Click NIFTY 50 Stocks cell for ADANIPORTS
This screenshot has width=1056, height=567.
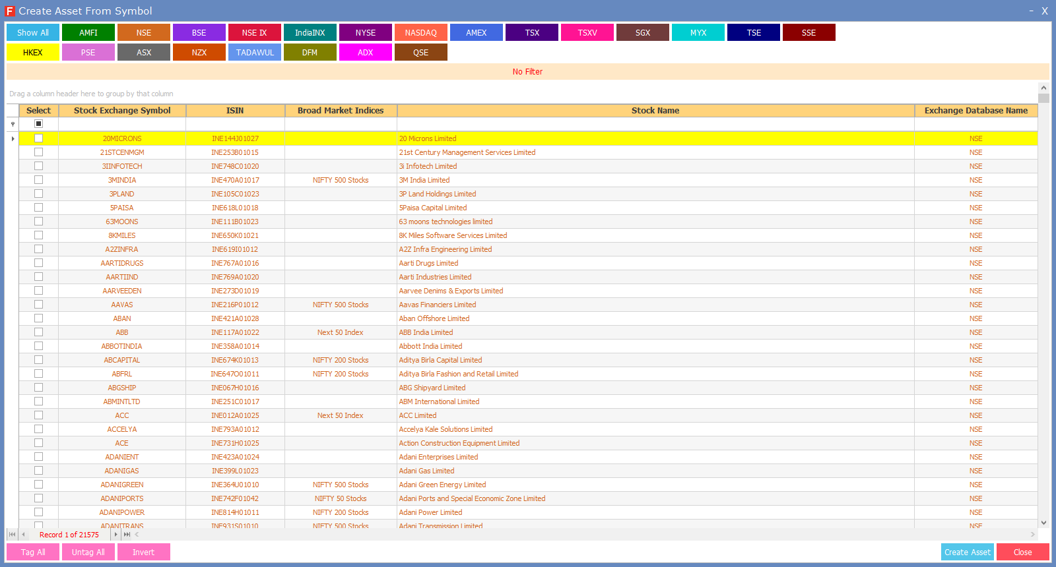(341, 498)
